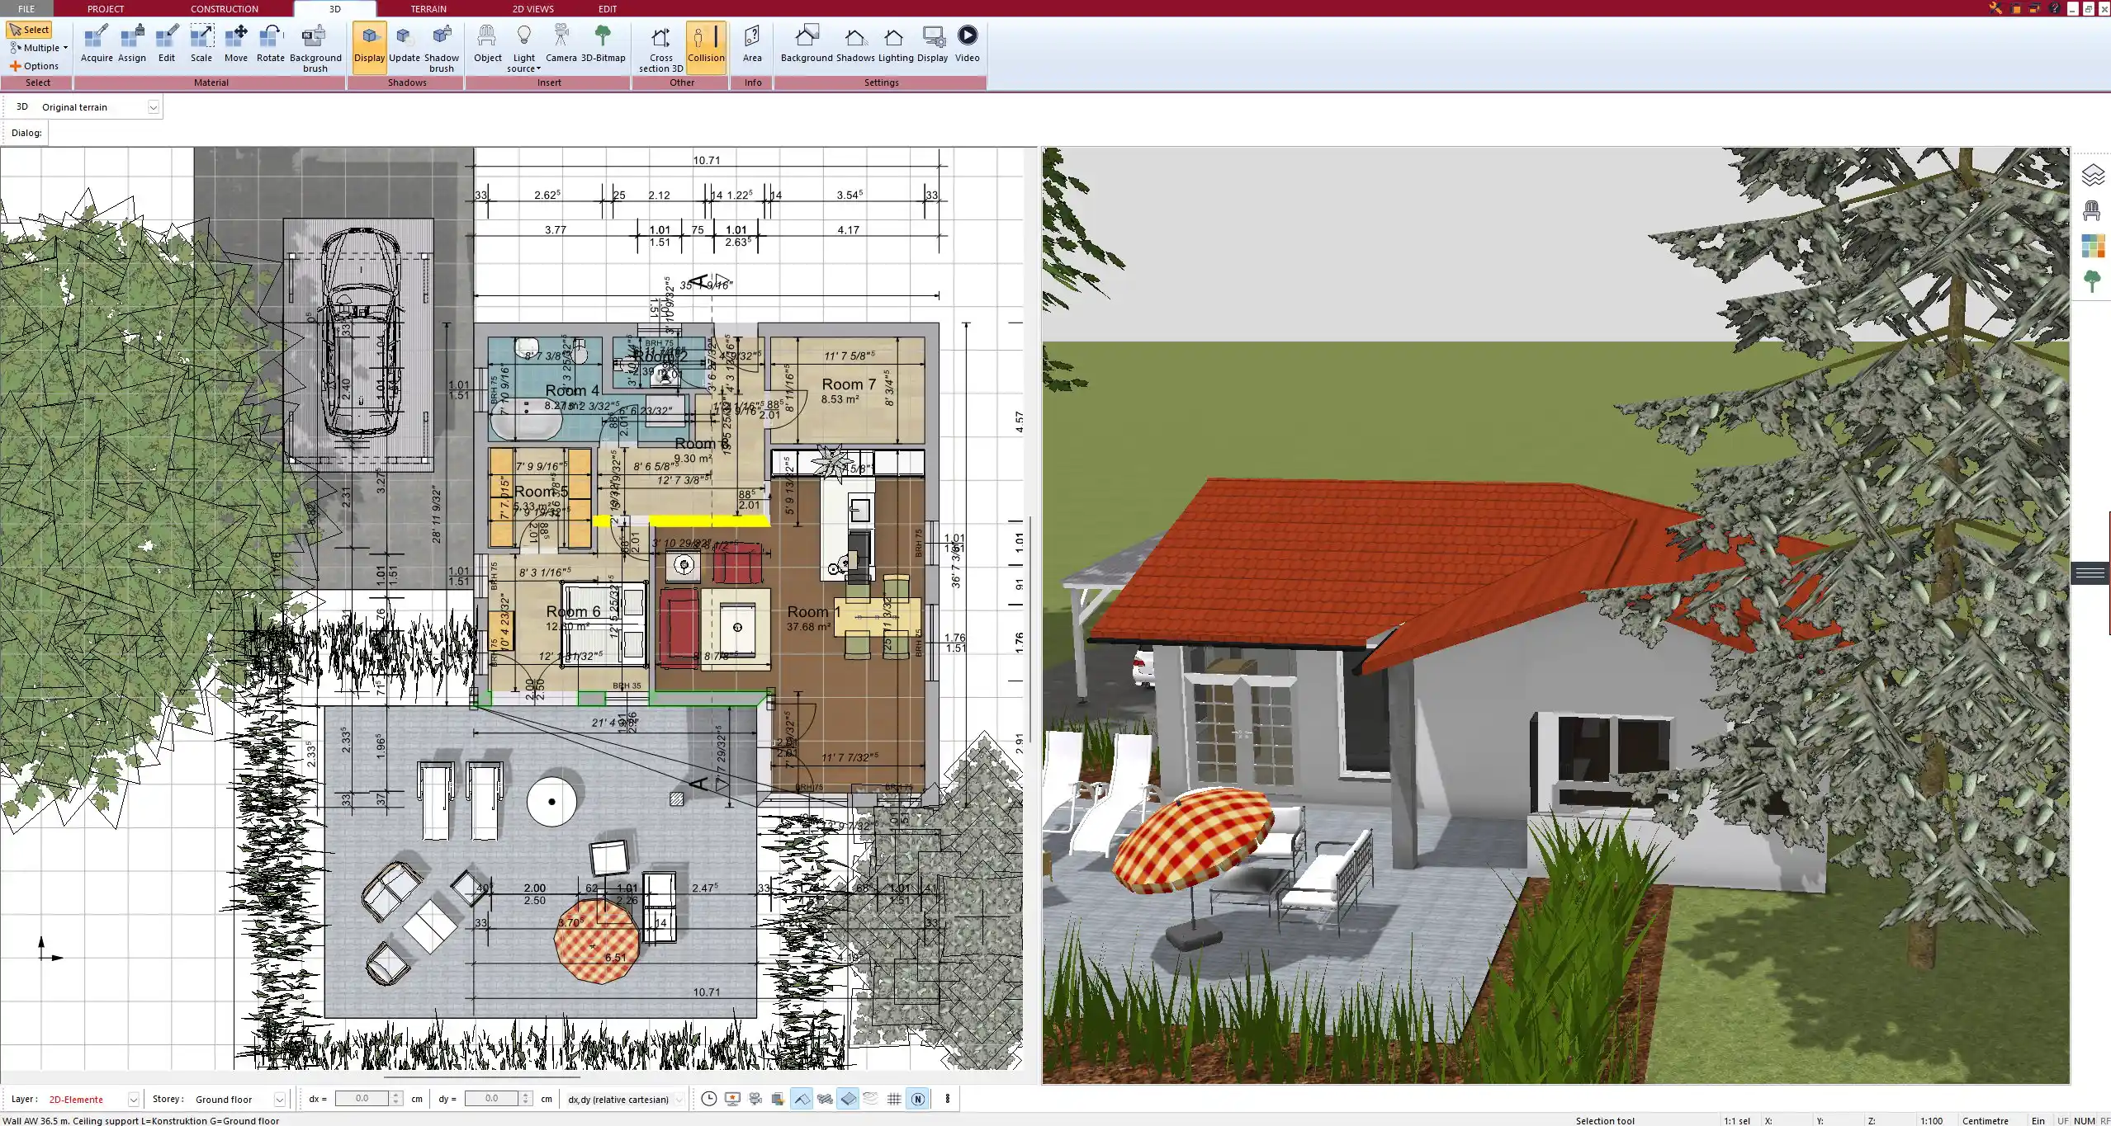Click the Options button
Viewport: 2111px width, 1126px height.
point(35,66)
